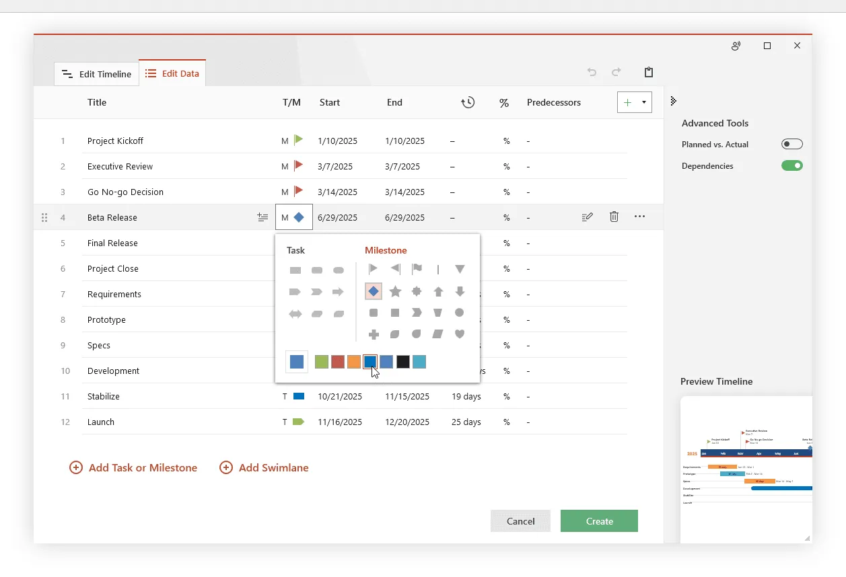
Task: Collapse the Advanced Tools side panel
Action: [673, 102]
